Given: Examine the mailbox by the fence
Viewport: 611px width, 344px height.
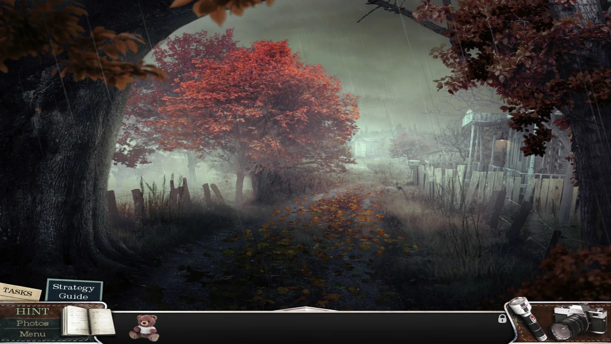Looking at the screenshot, I should point(414,163).
